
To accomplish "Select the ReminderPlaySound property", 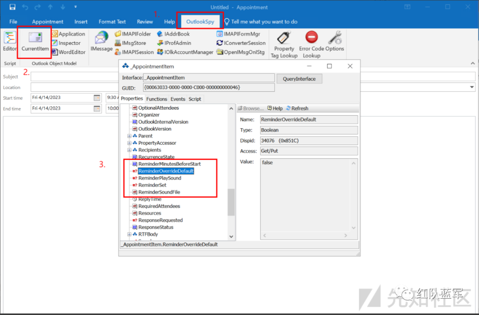I will pos(160,178).
